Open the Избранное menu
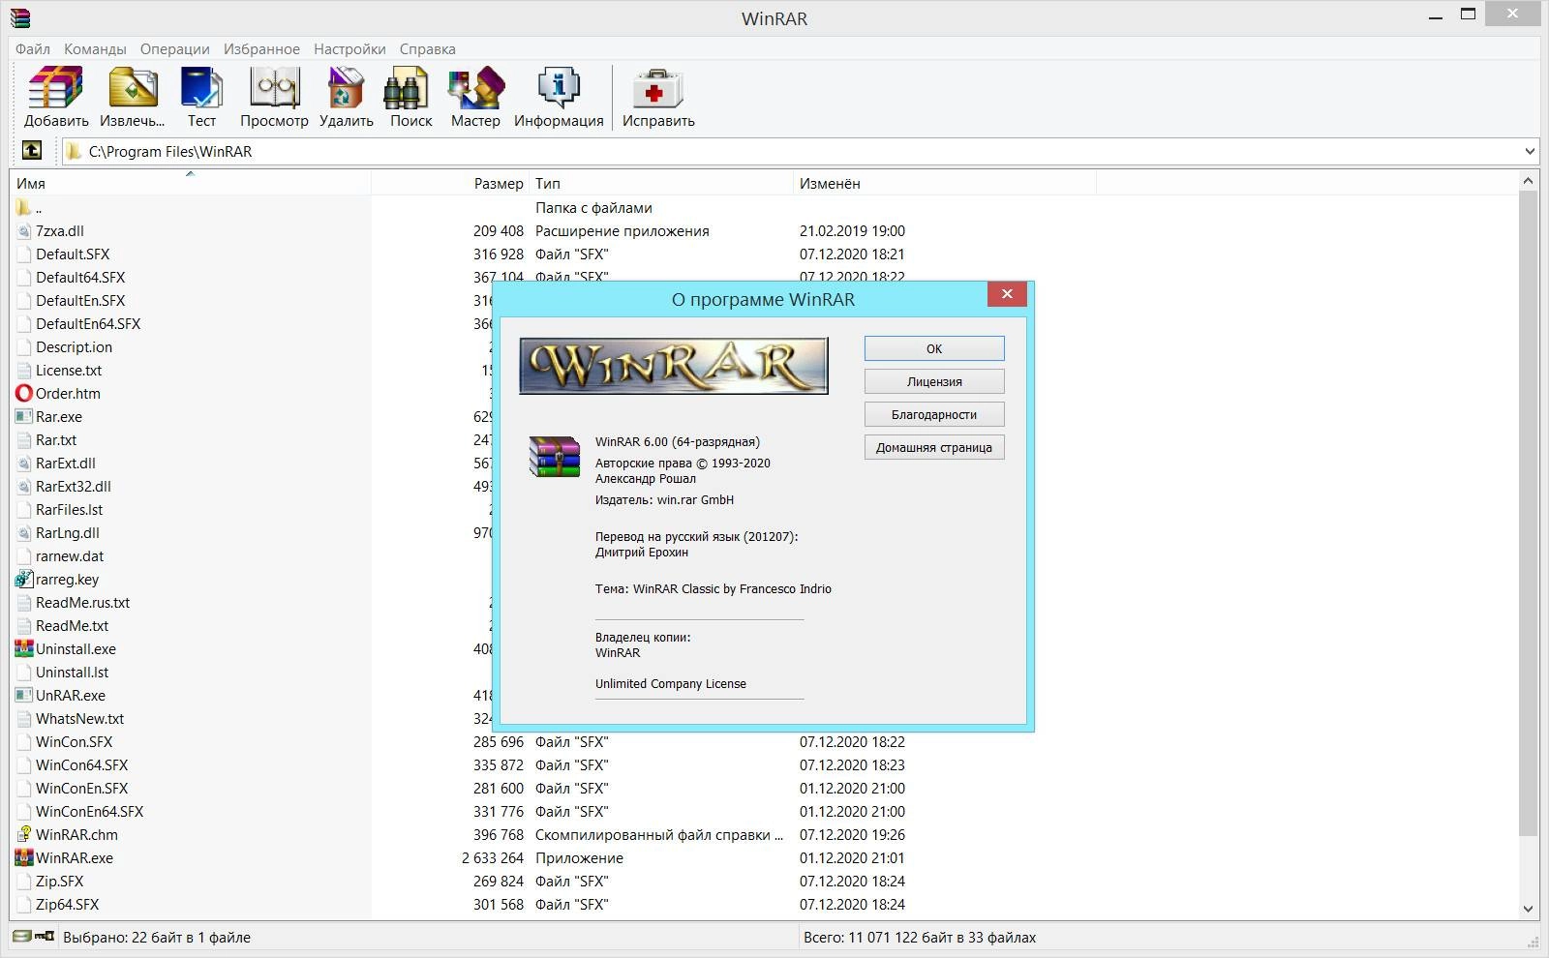 click(x=261, y=48)
